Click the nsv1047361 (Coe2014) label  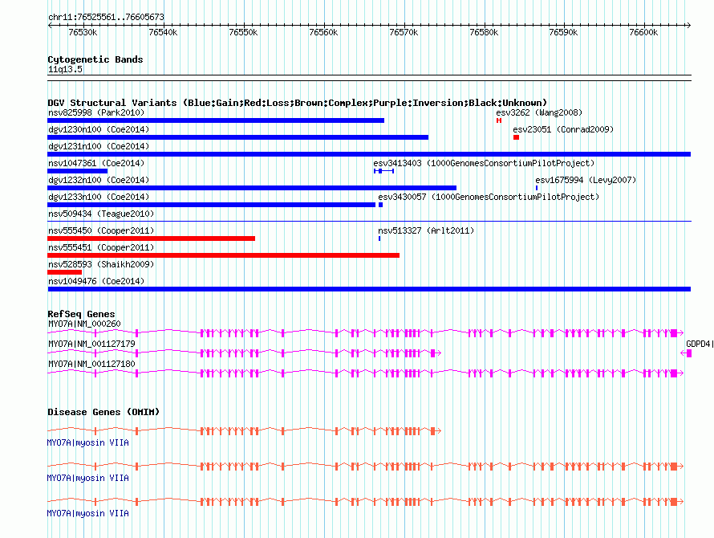[x=96, y=163]
